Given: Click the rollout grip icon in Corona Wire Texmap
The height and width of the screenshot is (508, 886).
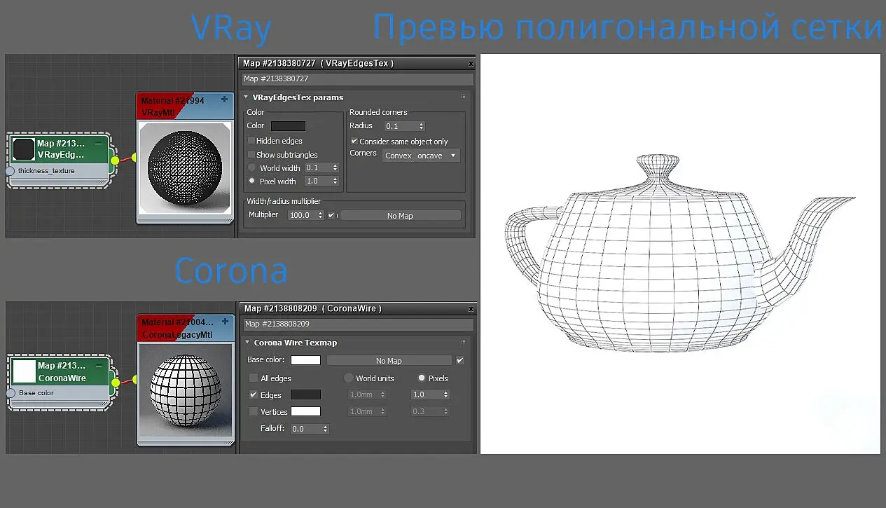Looking at the screenshot, I should [x=463, y=342].
